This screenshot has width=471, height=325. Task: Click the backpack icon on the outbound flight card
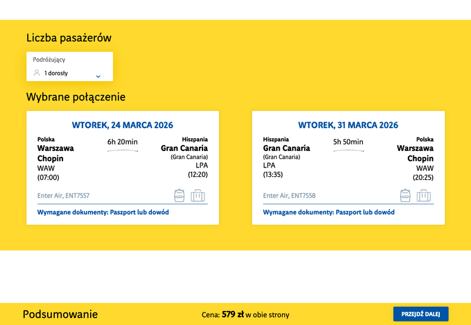(x=180, y=195)
